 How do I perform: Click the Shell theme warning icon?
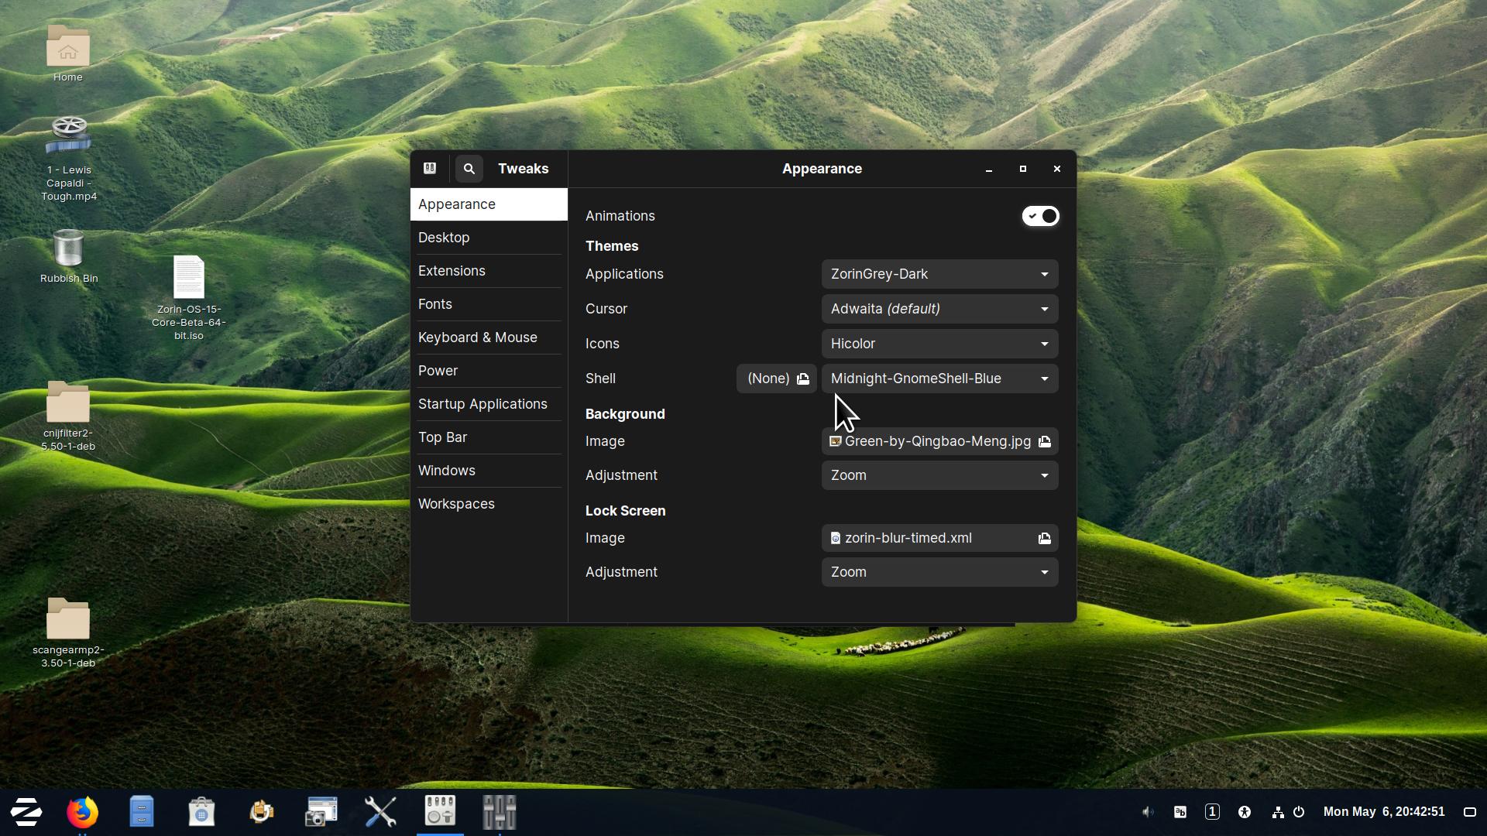(805, 379)
